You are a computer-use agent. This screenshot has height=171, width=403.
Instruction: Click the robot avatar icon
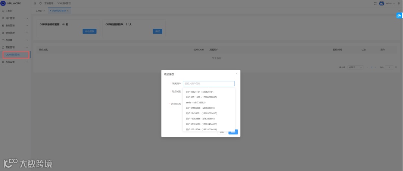click(382, 3)
